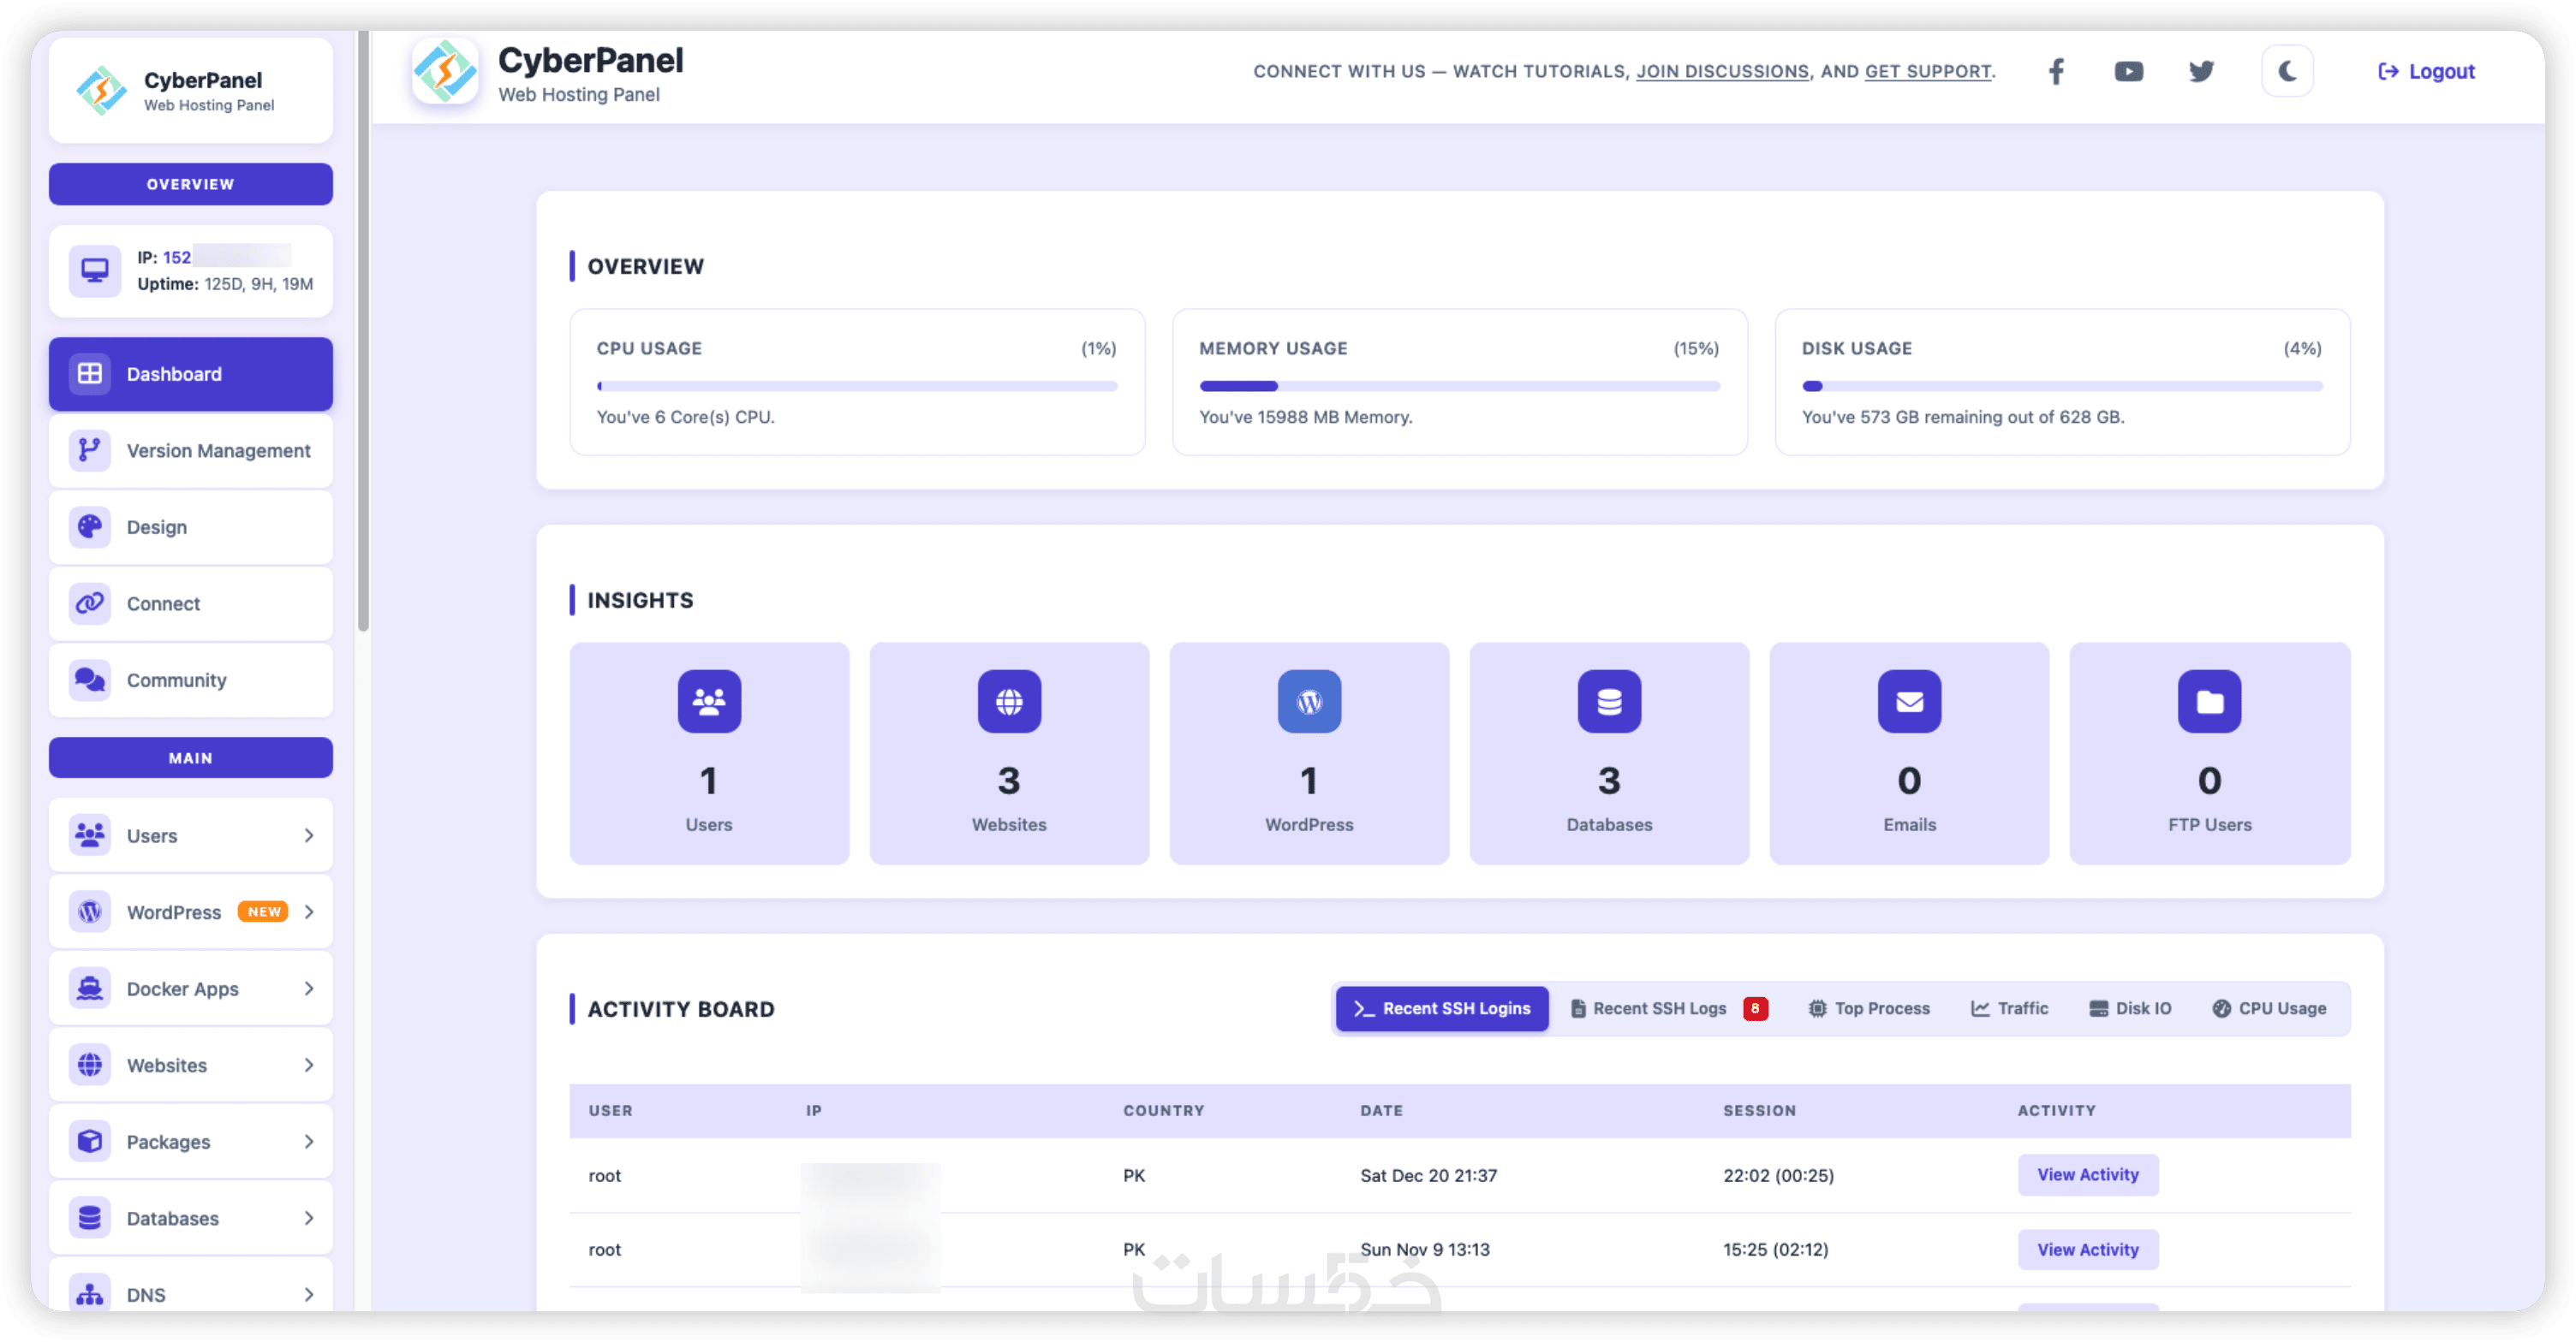This screenshot has height=1342, width=2576.
Task: Click the FTP Users folder icon
Action: click(x=2209, y=702)
